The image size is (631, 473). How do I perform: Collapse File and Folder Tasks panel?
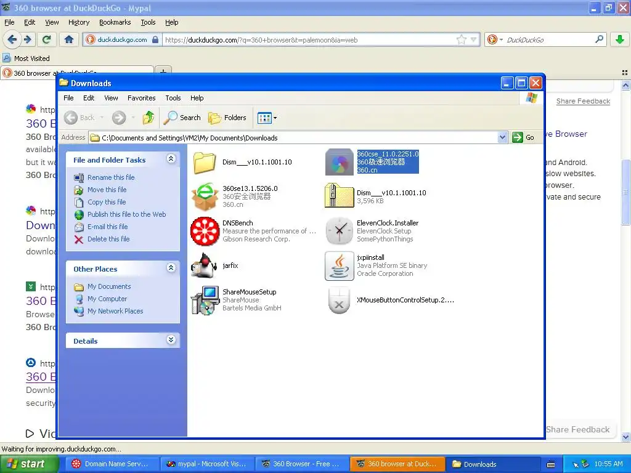pyautogui.click(x=171, y=158)
